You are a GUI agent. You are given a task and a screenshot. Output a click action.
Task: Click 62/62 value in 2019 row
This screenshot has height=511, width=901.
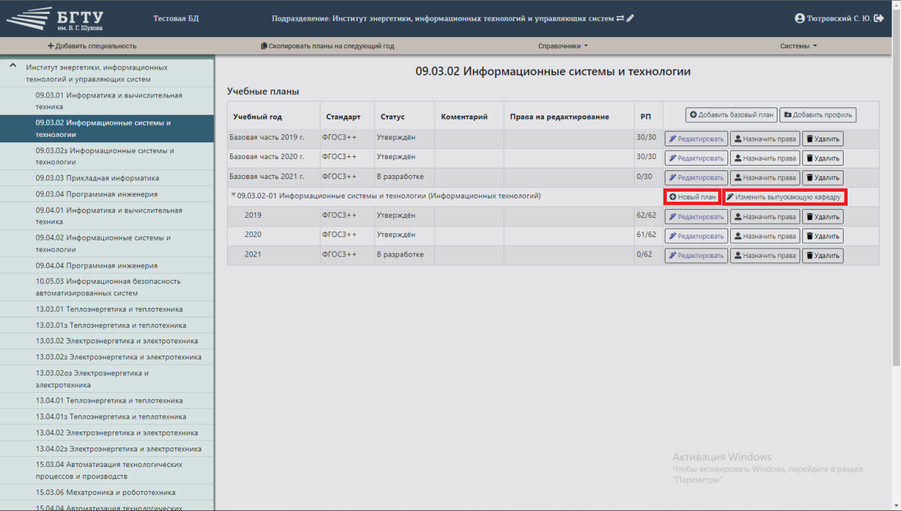(x=647, y=215)
